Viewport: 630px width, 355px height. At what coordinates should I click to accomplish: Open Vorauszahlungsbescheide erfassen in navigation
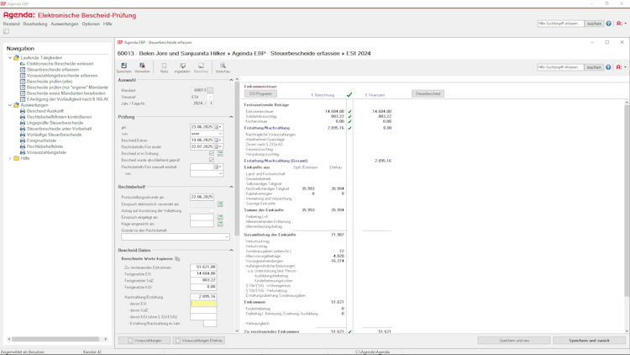pyautogui.click(x=62, y=75)
